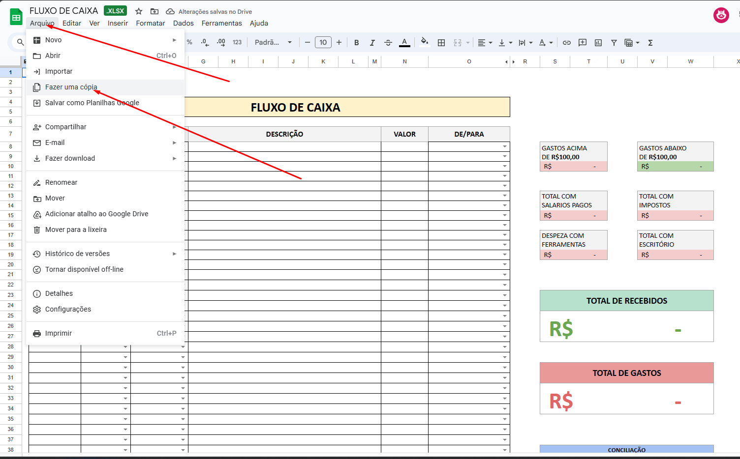Click the cloud saved-status icon
Viewport: 740px width, 459px height.
[170, 11]
